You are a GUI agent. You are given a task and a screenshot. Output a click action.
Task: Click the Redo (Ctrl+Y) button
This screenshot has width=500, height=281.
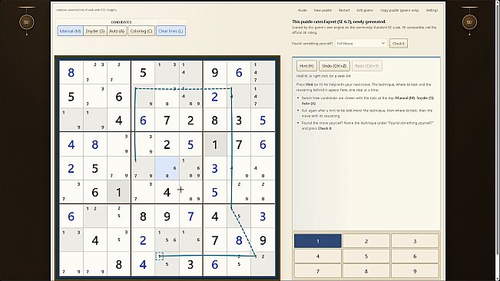tap(367, 66)
